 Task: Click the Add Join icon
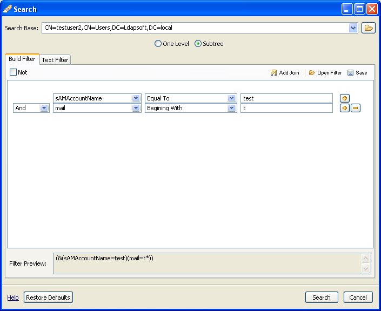[x=273, y=73]
